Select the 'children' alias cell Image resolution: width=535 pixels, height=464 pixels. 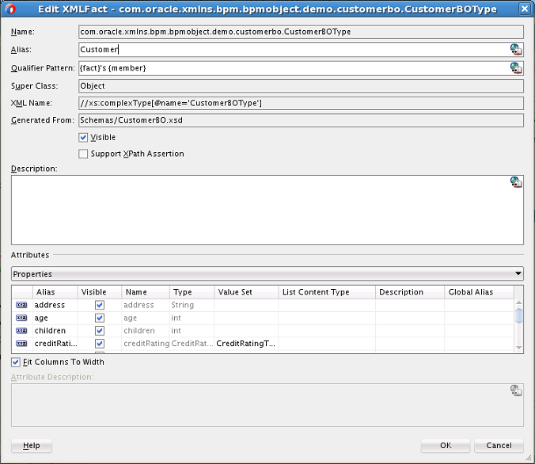pyautogui.click(x=55, y=330)
